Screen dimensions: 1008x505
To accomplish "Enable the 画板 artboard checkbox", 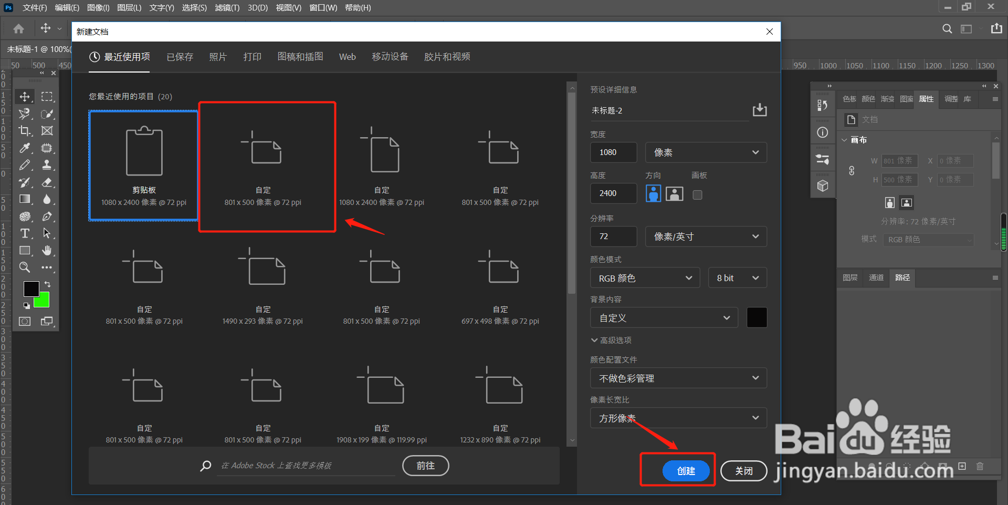I will (x=697, y=195).
